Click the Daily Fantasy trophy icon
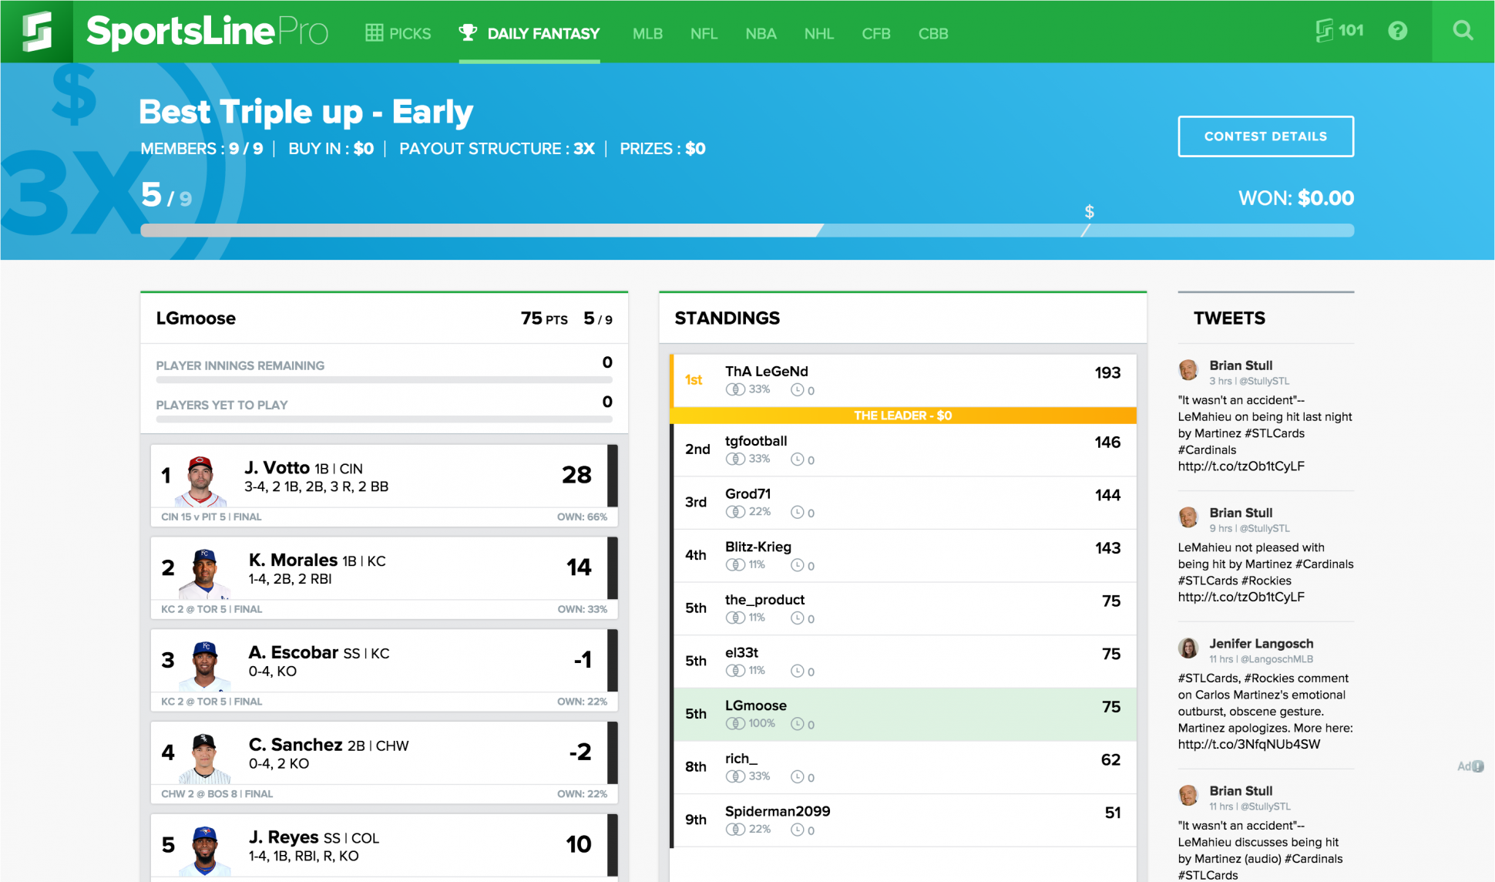Screen dimensions: 1495x882 point(468,32)
